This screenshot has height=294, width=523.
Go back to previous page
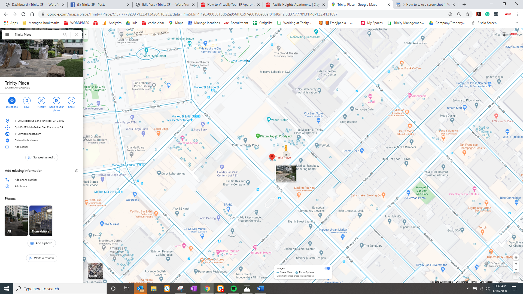6,14
